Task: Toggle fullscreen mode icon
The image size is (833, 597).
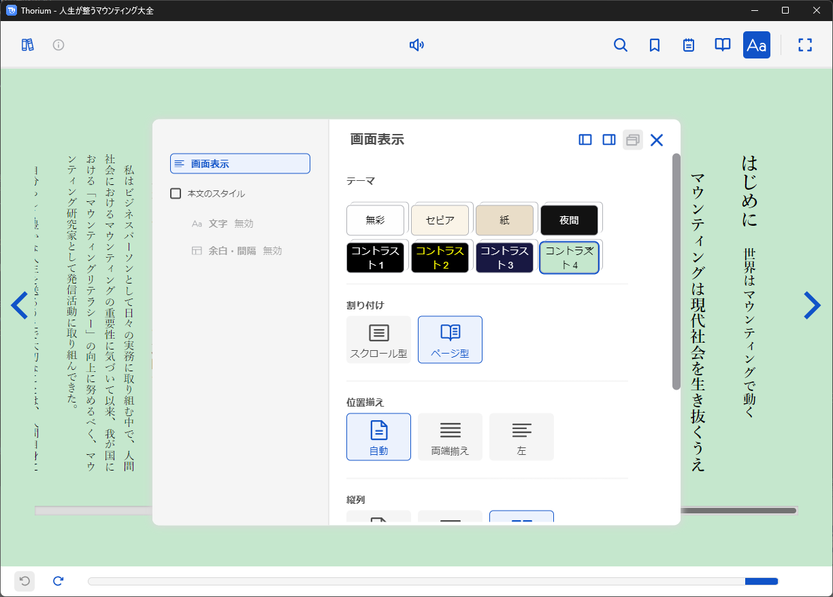Action: (805, 45)
